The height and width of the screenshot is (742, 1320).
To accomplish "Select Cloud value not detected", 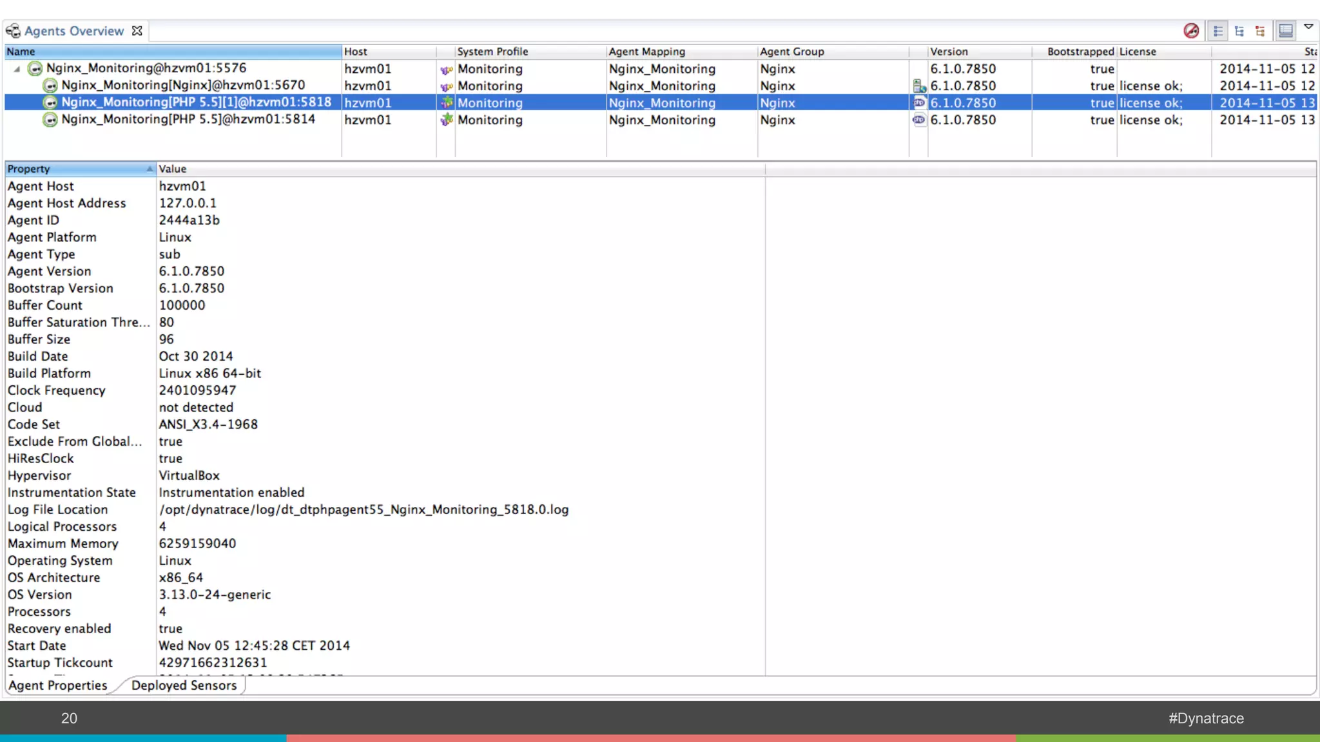I will [196, 408].
